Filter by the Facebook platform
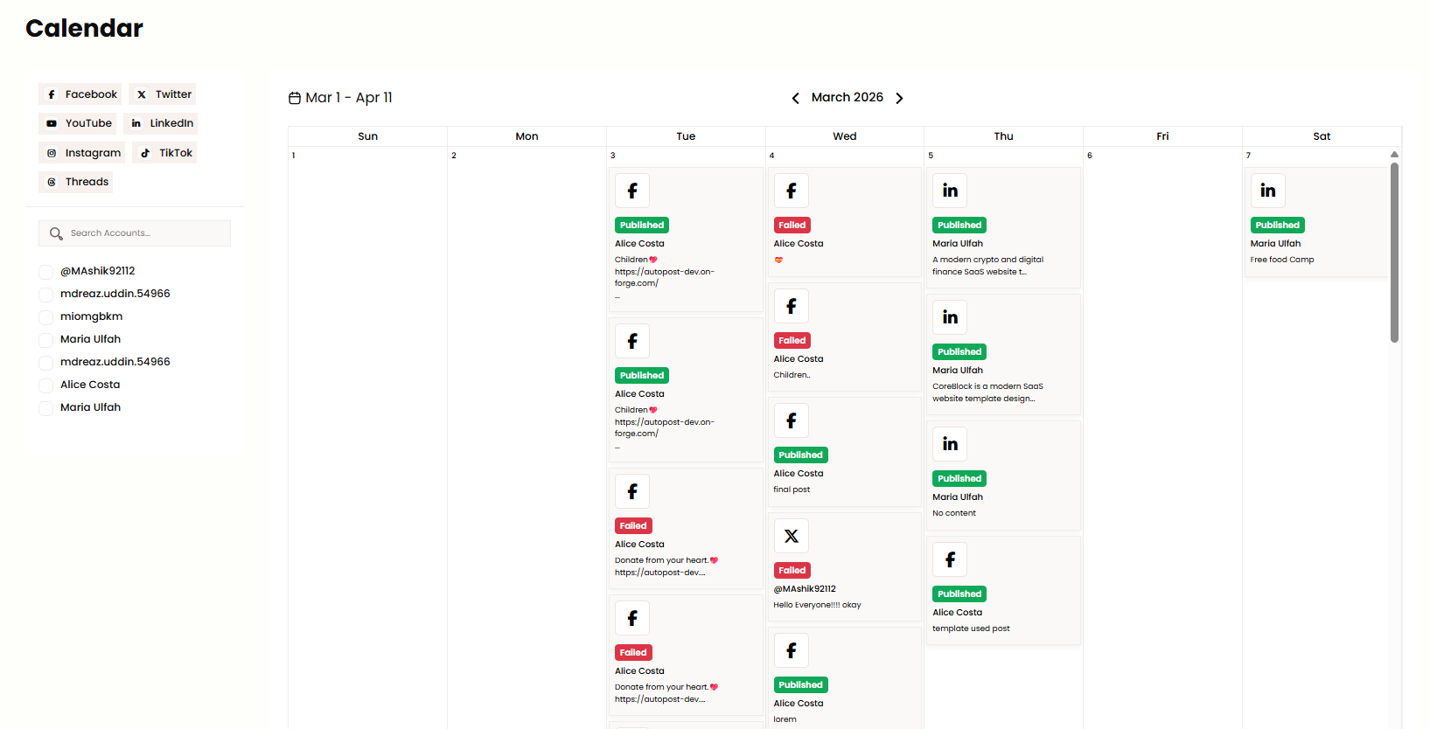This screenshot has height=729, width=1430. point(80,94)
